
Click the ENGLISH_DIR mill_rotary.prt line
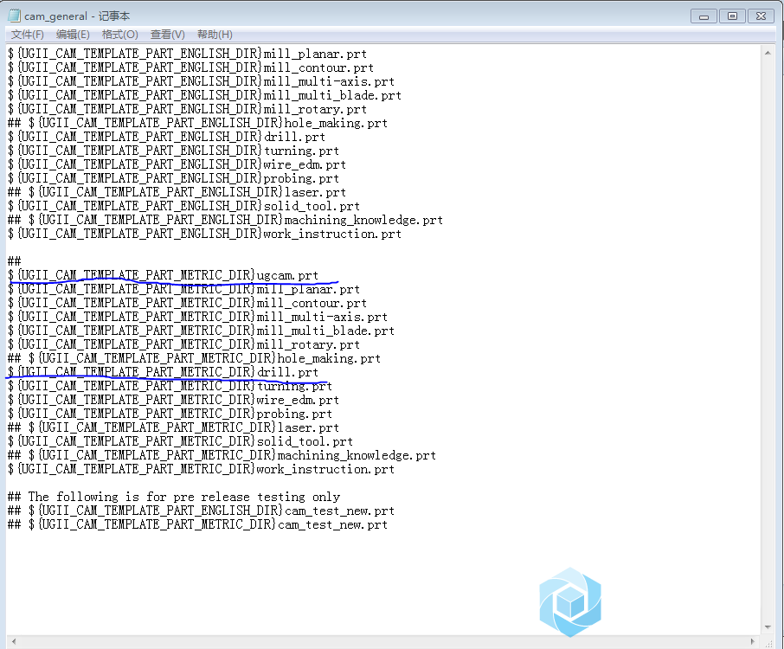[188, 110]
